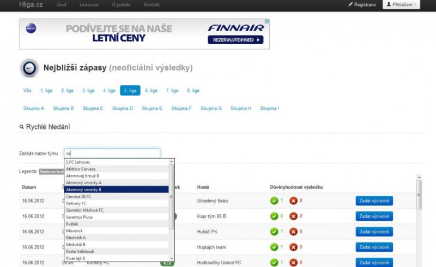Click the red X in Huňáč PK row
436x267 pixels.
point(293,232)
